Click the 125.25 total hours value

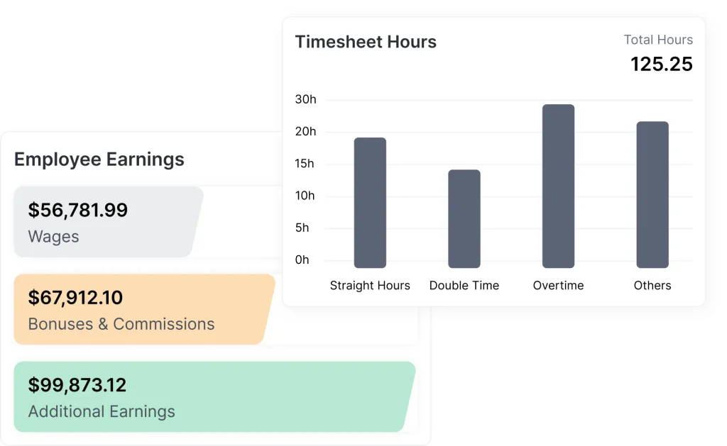[x=662, y=64]
